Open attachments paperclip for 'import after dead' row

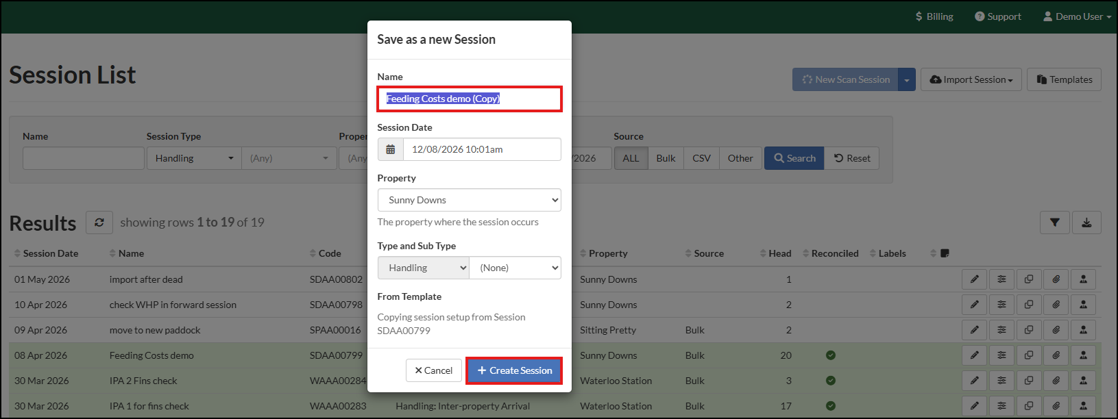coord(1056,279)
